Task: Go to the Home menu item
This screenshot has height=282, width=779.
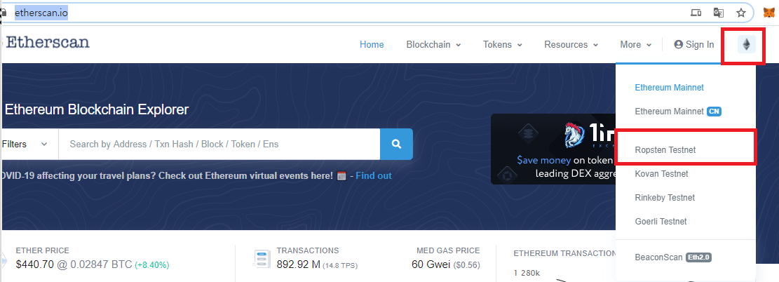Action: pyautogui.click(x=372, y=45)
